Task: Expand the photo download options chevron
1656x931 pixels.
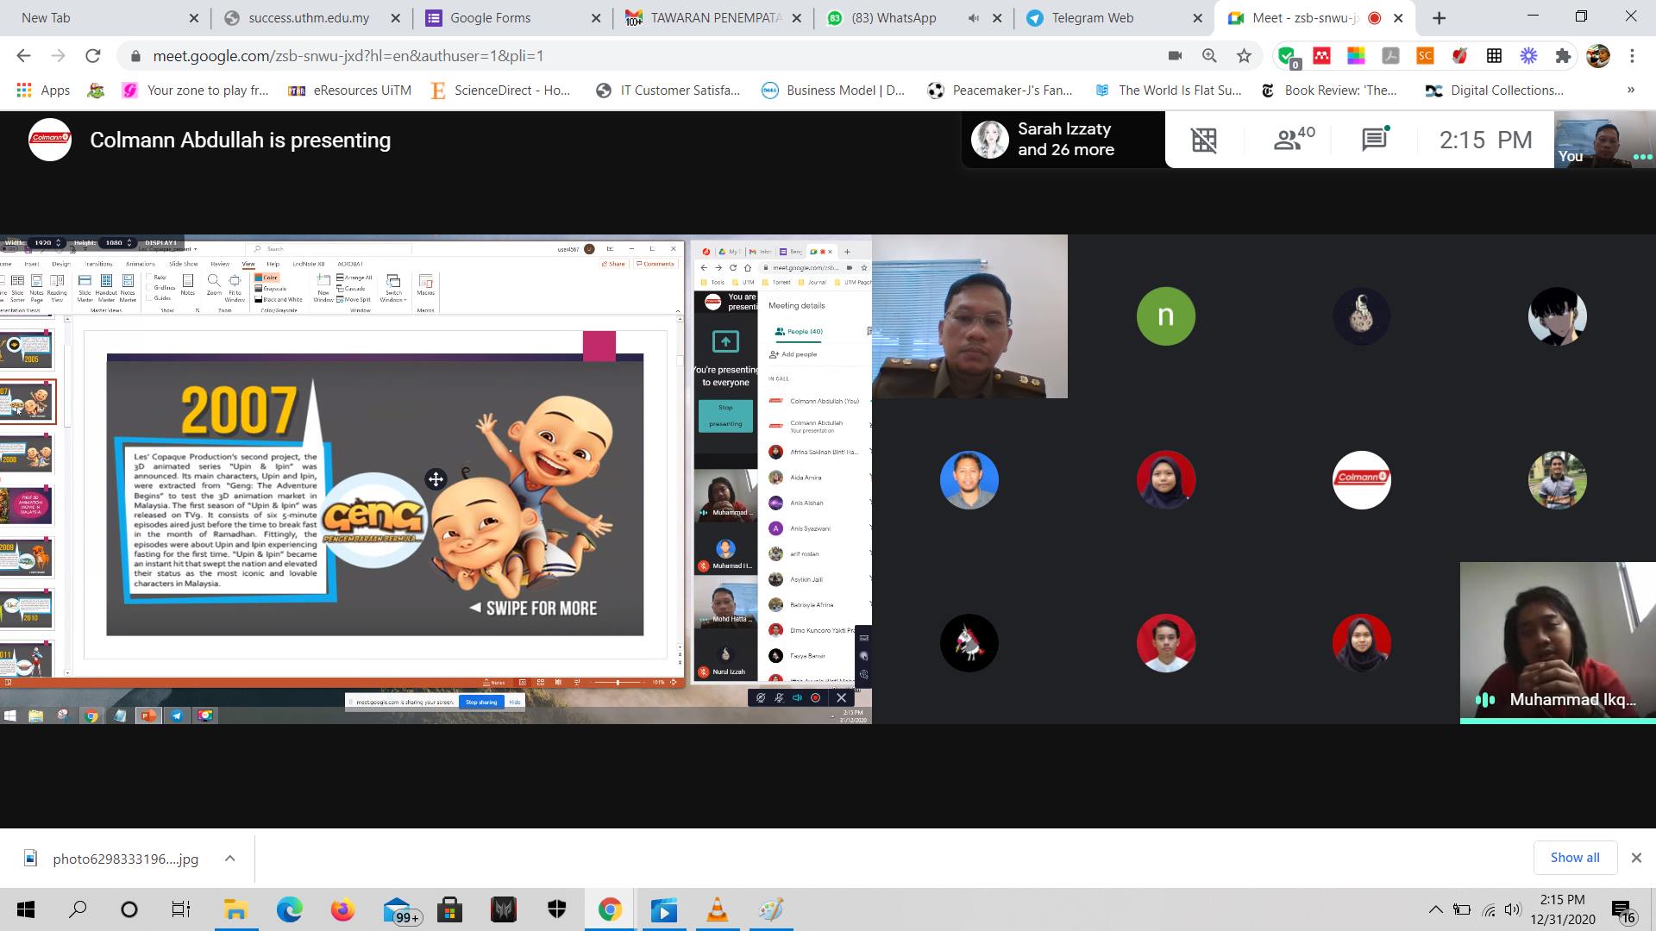Action: click(x=229, y=859)
